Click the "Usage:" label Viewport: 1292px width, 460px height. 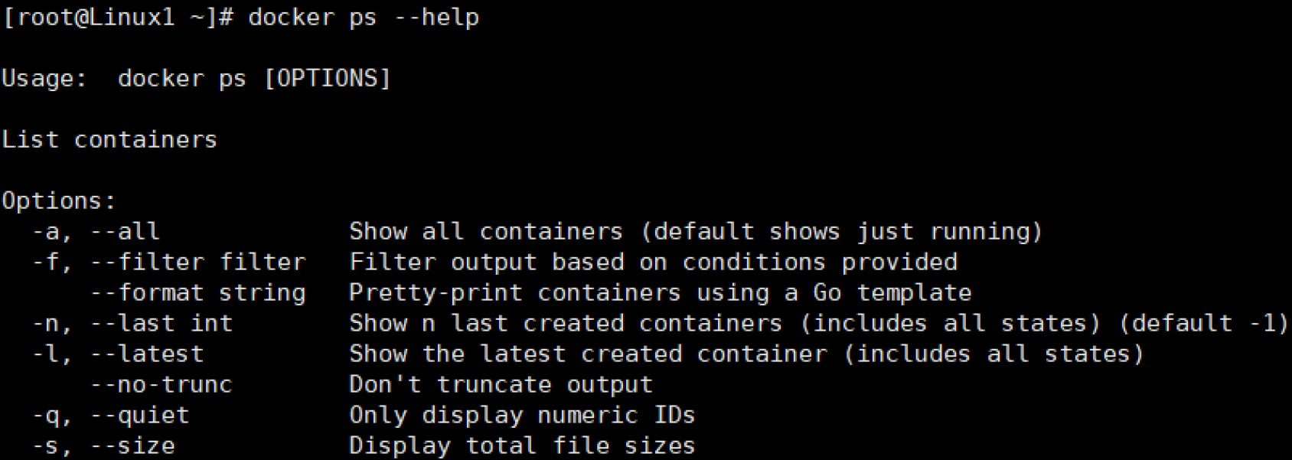click(x=44, y=79)
